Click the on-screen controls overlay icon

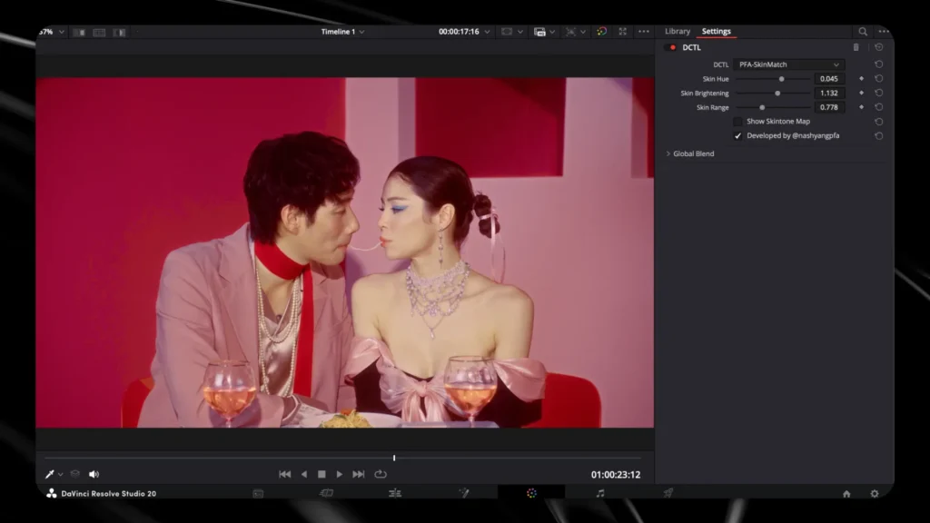coord(570,32)
